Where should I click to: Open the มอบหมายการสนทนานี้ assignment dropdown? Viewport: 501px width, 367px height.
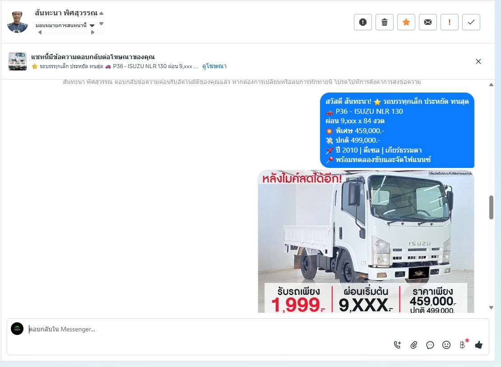[65, 25]
